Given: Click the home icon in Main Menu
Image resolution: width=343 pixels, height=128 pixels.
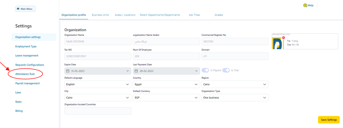Looking at the screenshot, I should [18, 9].
